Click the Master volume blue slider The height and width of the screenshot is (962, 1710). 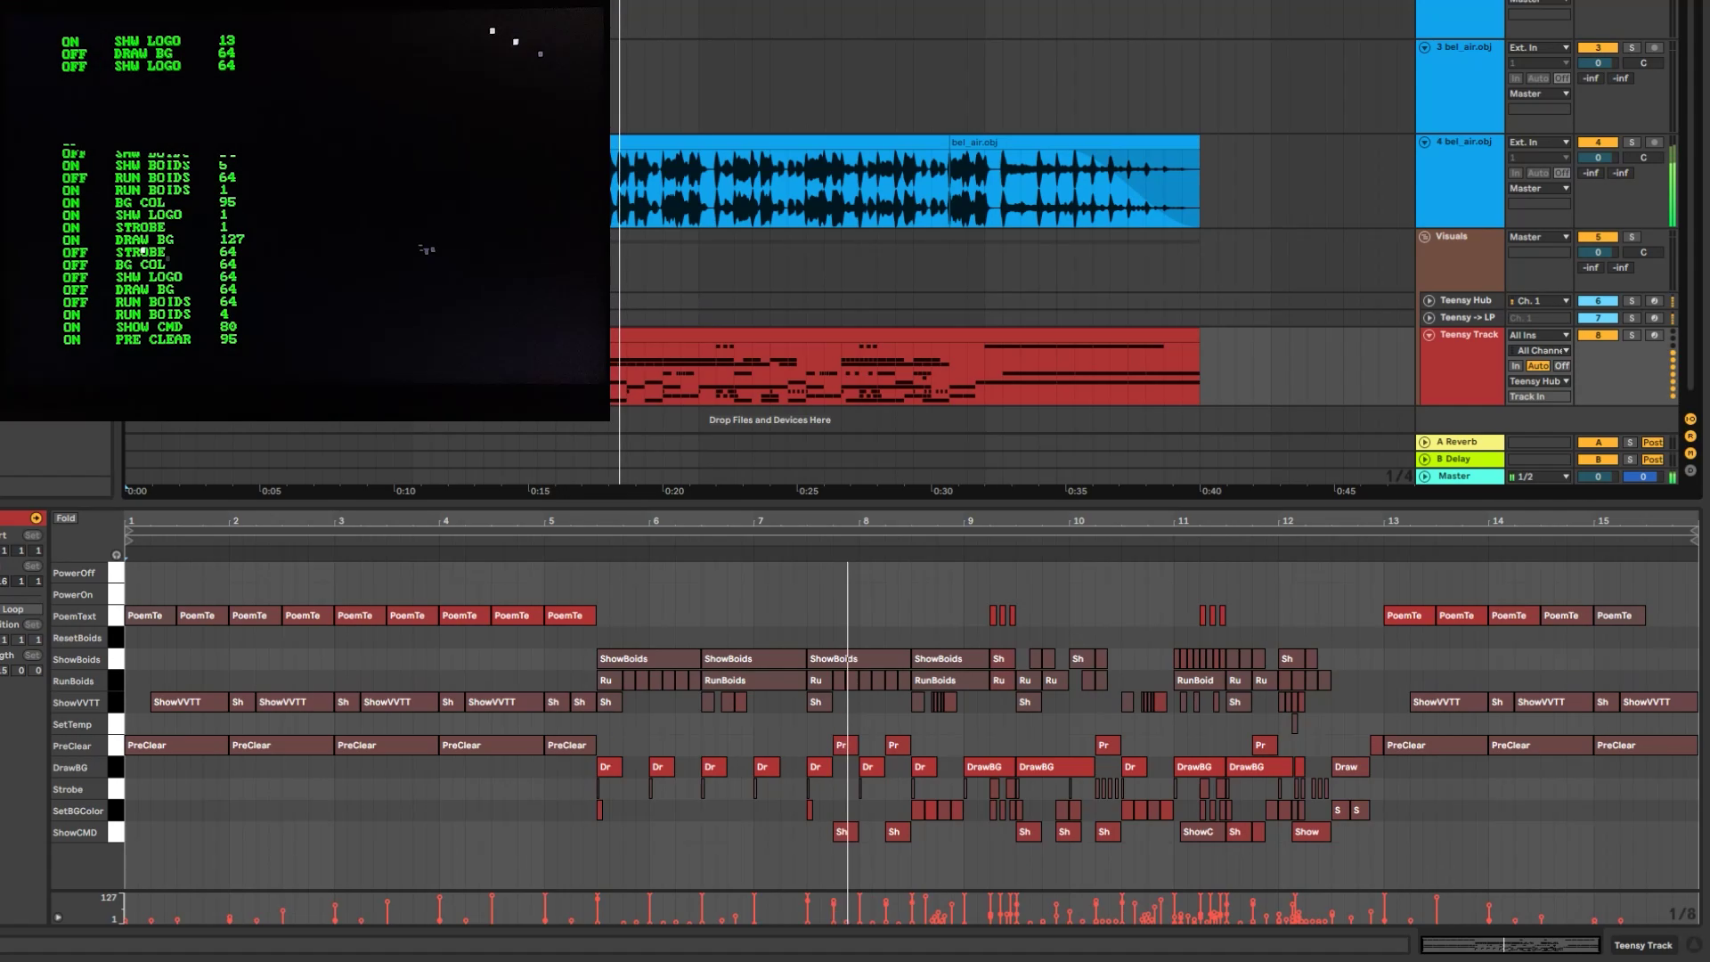pos(1642,477)
